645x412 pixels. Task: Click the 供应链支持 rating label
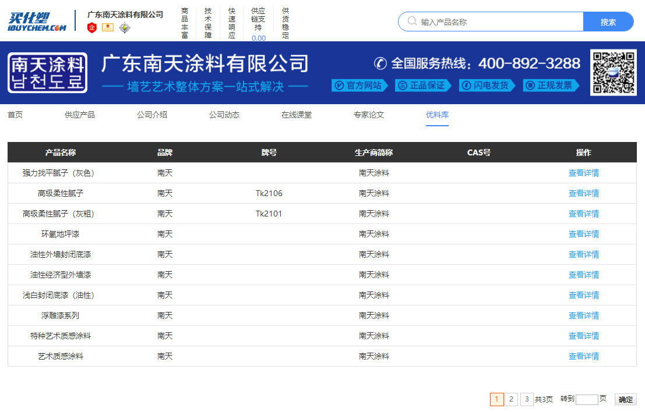pos(258,19)
